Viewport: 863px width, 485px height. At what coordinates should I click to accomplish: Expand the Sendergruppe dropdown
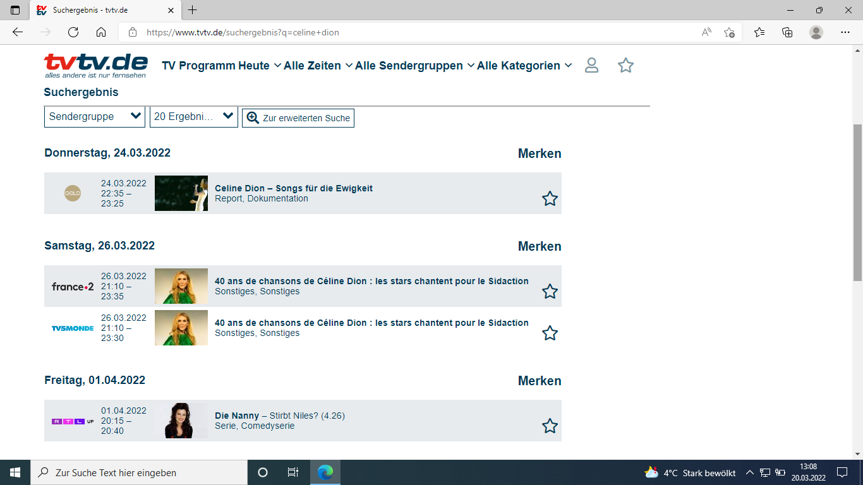point(95,117)
